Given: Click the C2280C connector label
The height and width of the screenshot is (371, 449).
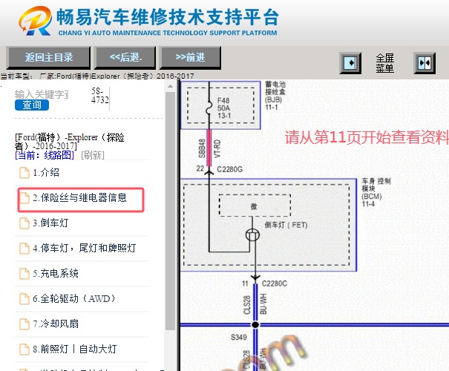Looking at the screenshot, I should tap(275, 283).
